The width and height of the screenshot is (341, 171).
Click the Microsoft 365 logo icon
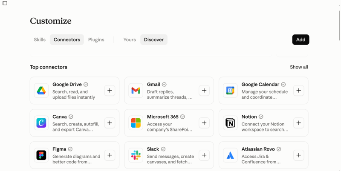tap(136, 123)
